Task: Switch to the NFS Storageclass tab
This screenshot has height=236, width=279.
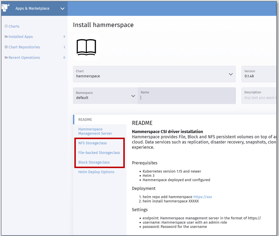Action: [92, 143]
